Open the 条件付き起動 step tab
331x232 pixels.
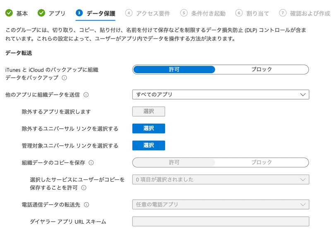coord(203,13)
